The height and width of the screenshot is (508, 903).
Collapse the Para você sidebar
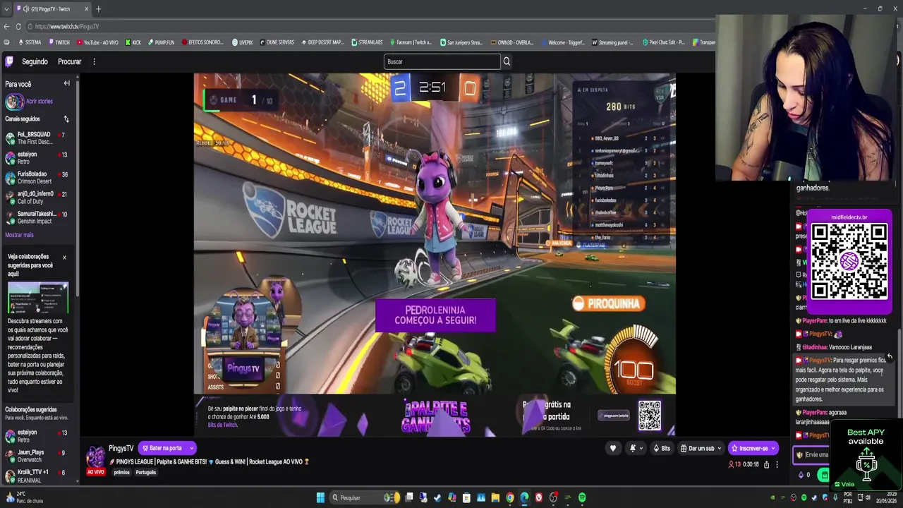pyautogui.click(x=67, y=83)
